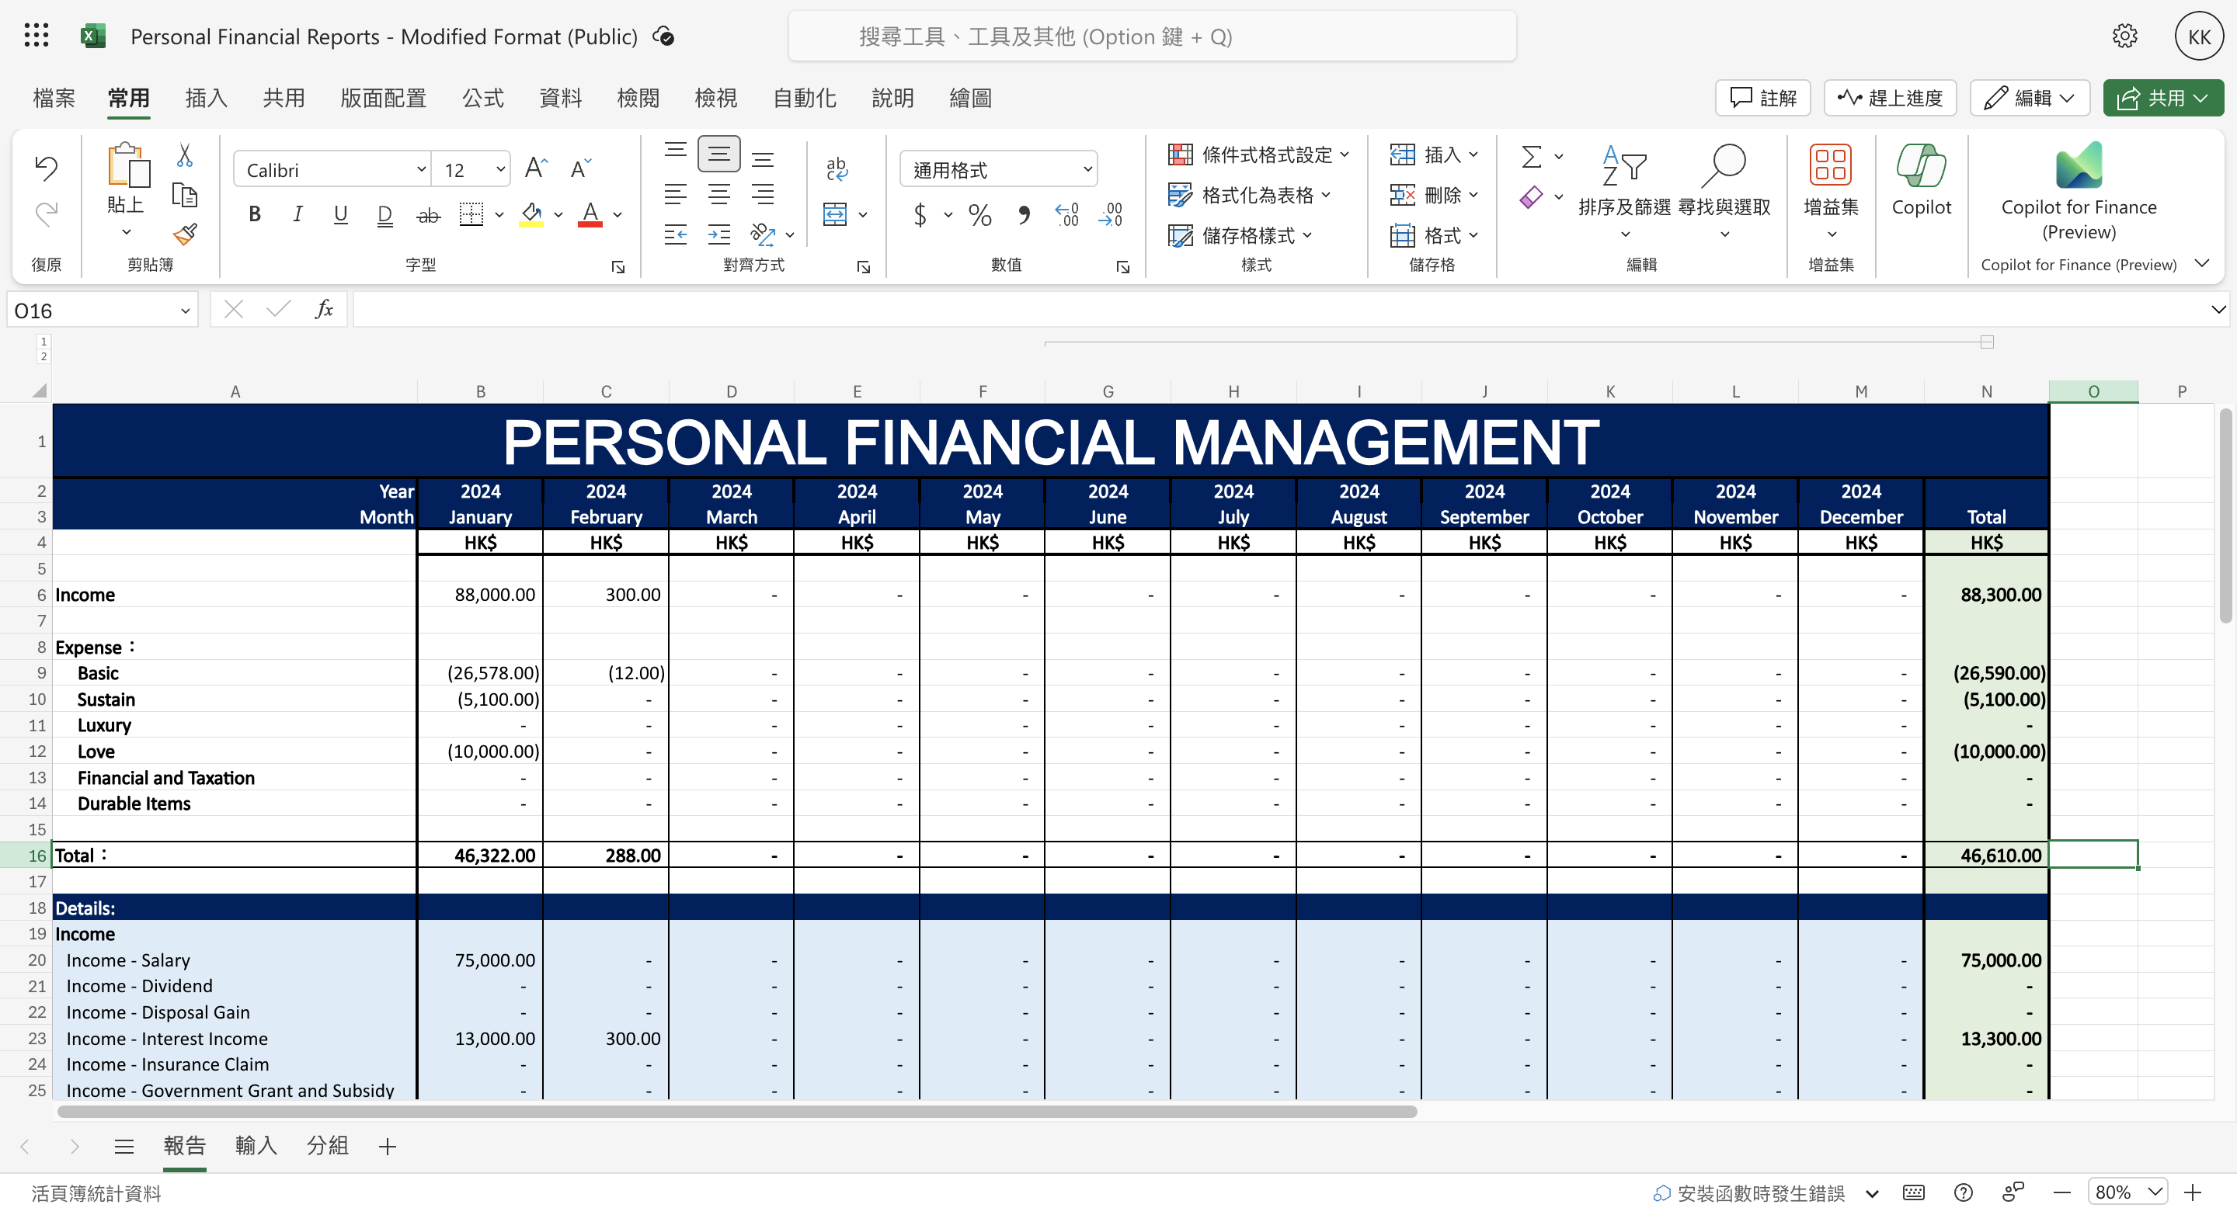The image size is (2237, 1208).
Task: Toggle strikethrough formatting
Action: point(428,215)
